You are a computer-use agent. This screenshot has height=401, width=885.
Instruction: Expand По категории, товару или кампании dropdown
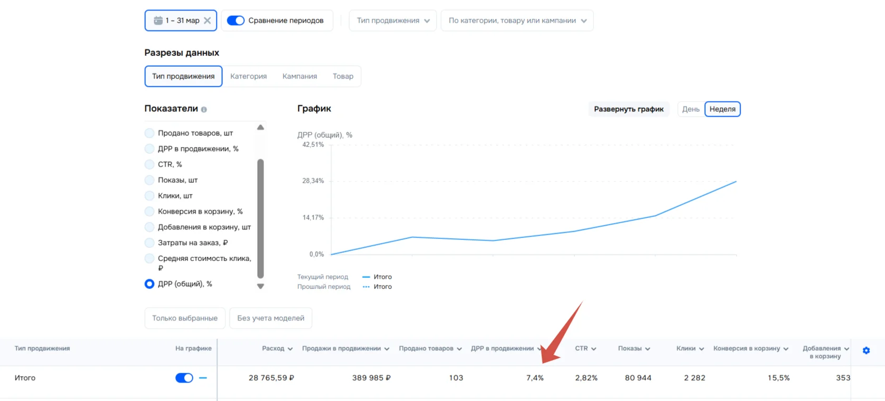(x=517, y=21)
